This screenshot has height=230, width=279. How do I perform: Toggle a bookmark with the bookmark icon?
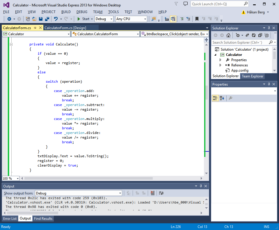tap(197, 19)
